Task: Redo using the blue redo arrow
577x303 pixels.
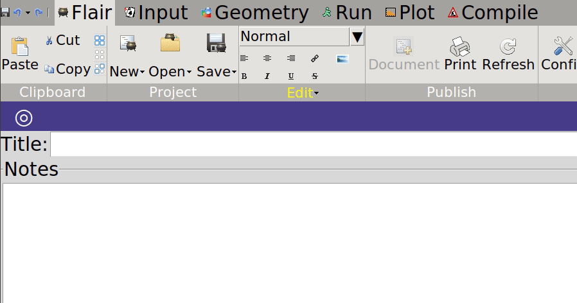Action: (39, 13)
